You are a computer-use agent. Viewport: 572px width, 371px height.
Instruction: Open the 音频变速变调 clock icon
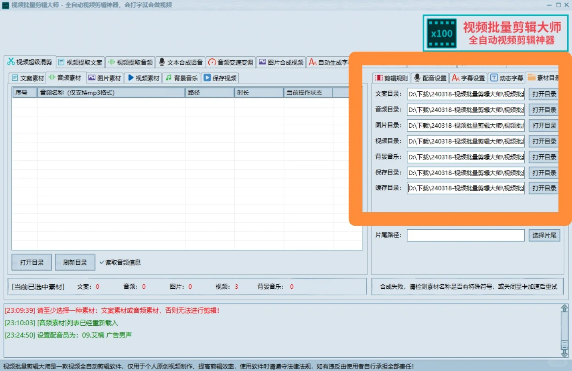[x=212, y=62]
